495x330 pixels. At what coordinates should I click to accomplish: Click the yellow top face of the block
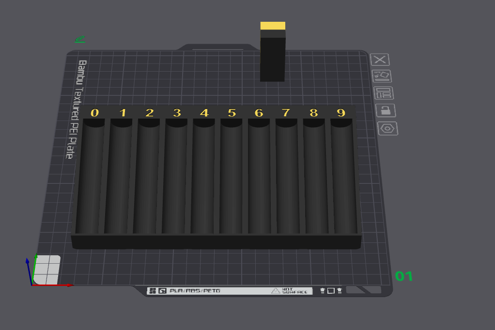click(273, 26)
